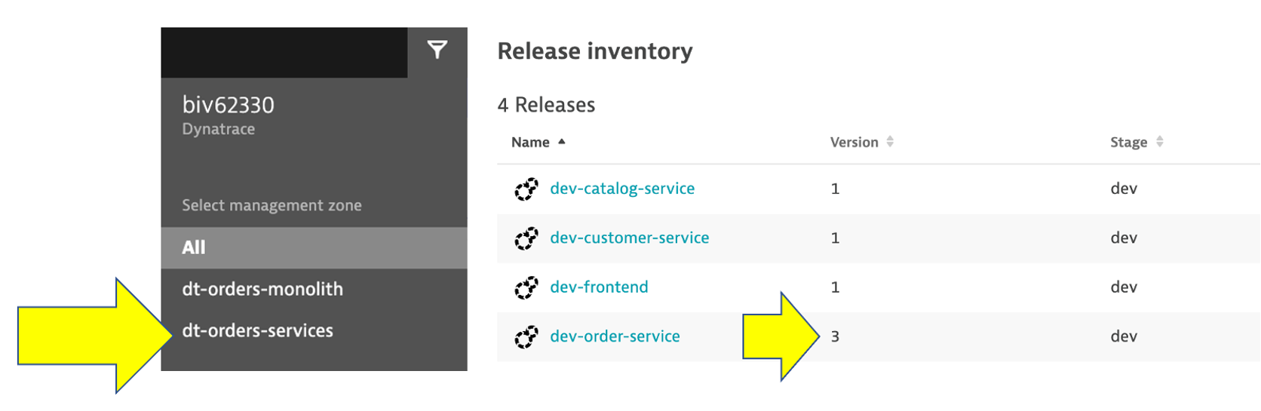This screenshot has width=1261, height=411.
Task: Click the 4 Releases count label
Action: click(546, 105)
